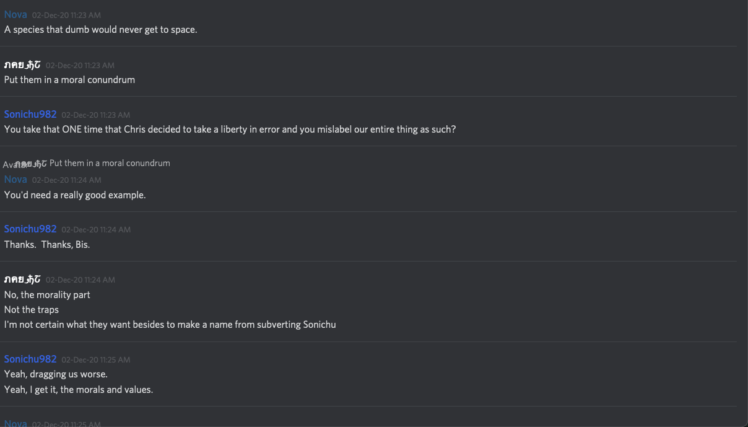Click stylized username above 'No, the morality part'
Viewport: 748px width, 427px height.
point(22,279)
